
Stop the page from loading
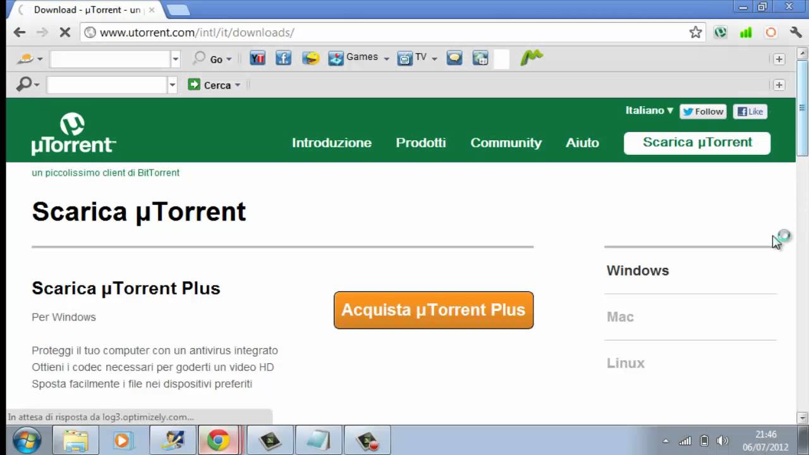(x=64, y=32)
